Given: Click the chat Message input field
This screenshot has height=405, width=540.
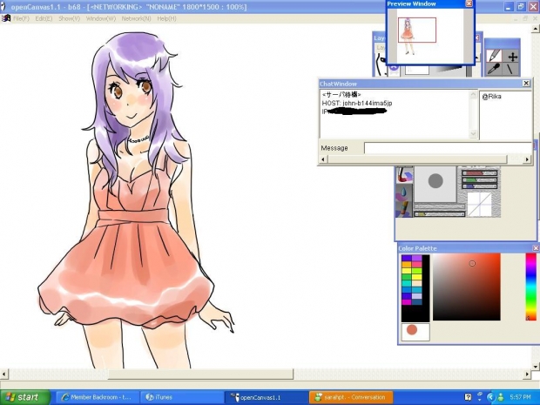Looking at the screenshot, I should (447, 148).
